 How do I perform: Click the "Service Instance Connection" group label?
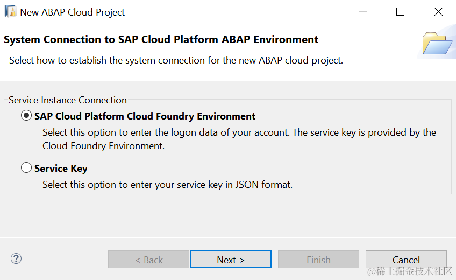click(x=68, y=100)
